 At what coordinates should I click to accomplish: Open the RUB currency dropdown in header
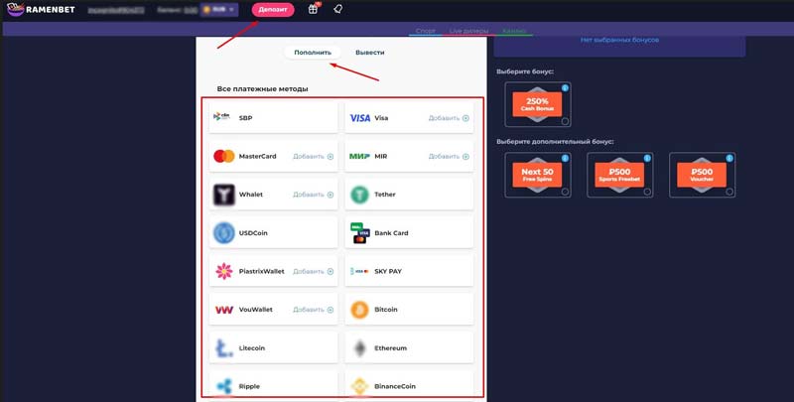pos(218,10)
